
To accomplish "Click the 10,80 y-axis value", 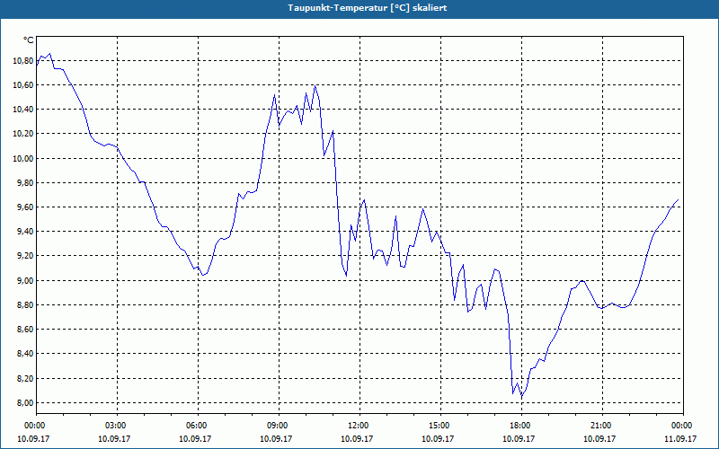I will pyautogui.click(x=22, y=60).
